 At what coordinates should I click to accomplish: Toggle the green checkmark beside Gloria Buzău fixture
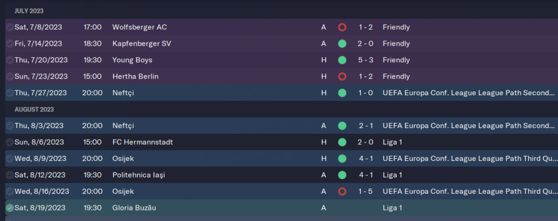pyautogui.click(x=9, y=208)
